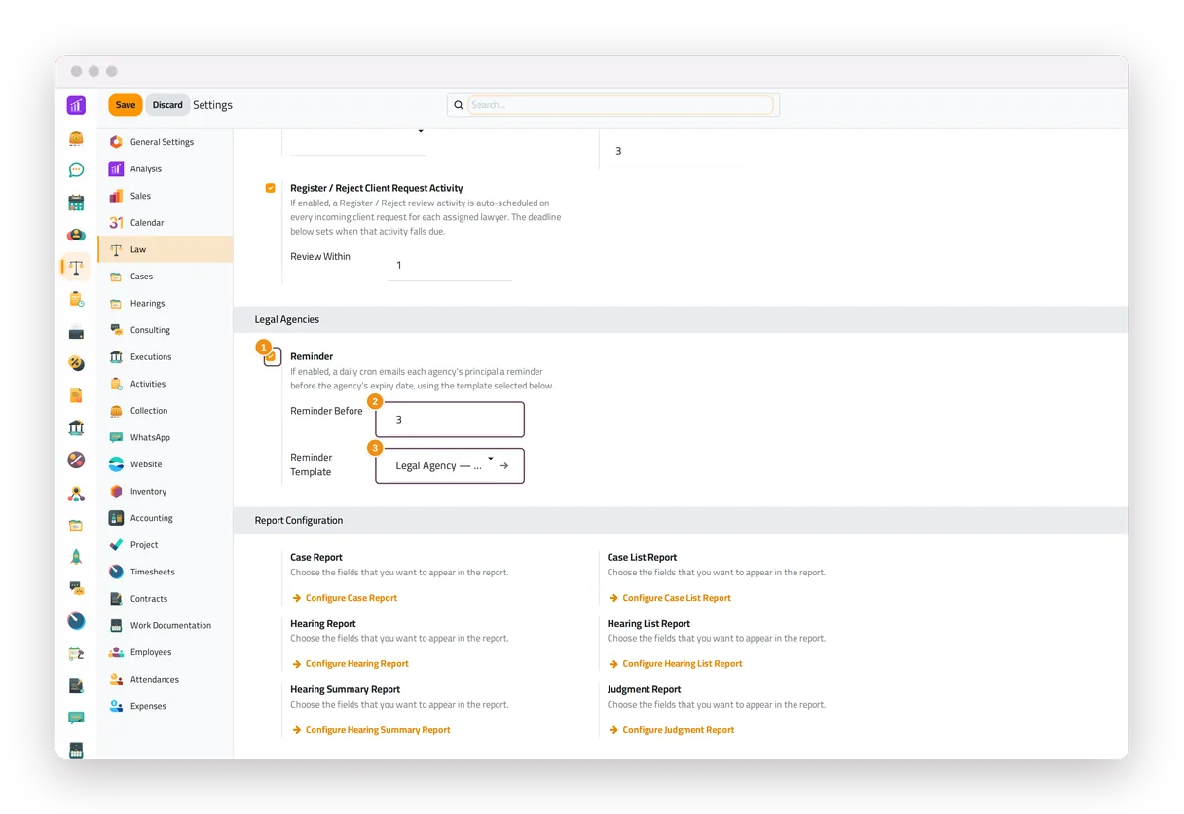Focus the Review Within field
The image size is (1184, 814).
pyautogui.click(x=450, y=266)
